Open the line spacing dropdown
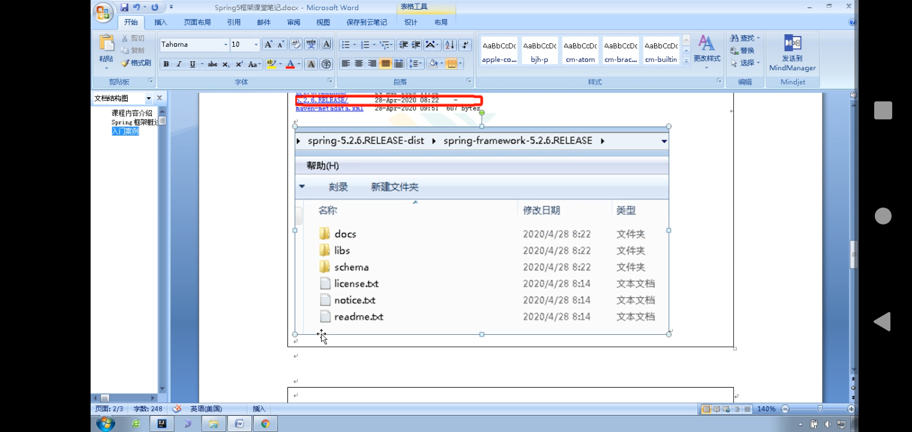 (415, 64)
